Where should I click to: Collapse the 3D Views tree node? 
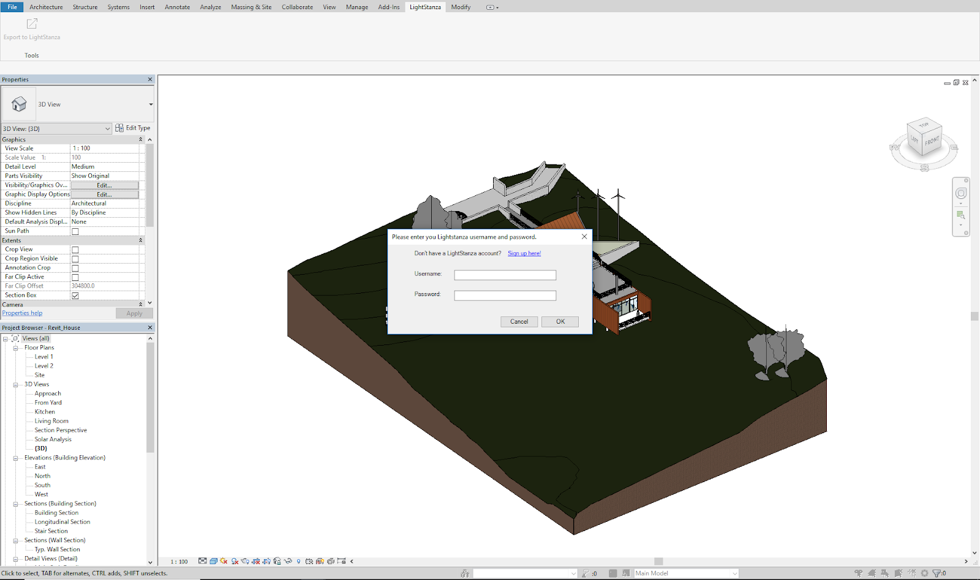[15, 384]
